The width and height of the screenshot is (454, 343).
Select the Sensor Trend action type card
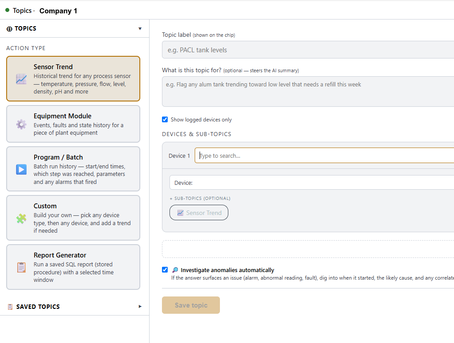(x=73, y=78)
